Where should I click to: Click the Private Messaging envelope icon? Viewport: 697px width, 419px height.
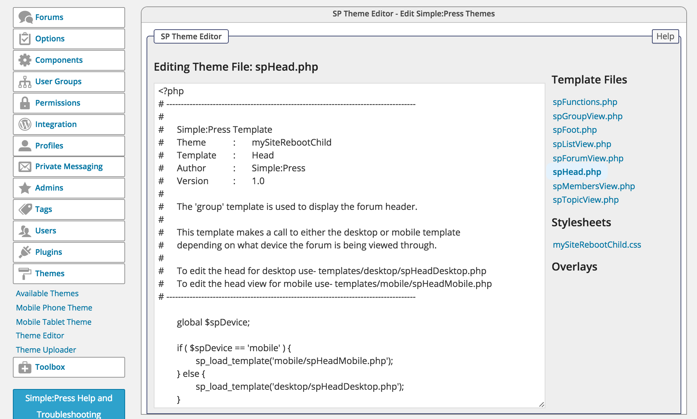[25, 167]
